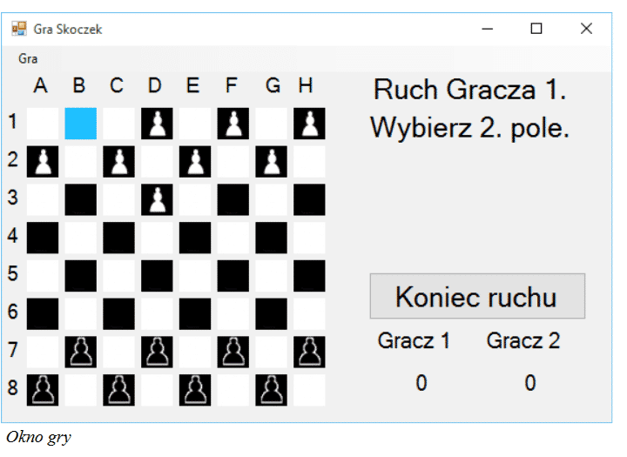Click the white pawn on D3

156,199
